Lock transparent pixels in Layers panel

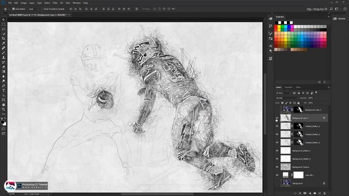point(282,103)
